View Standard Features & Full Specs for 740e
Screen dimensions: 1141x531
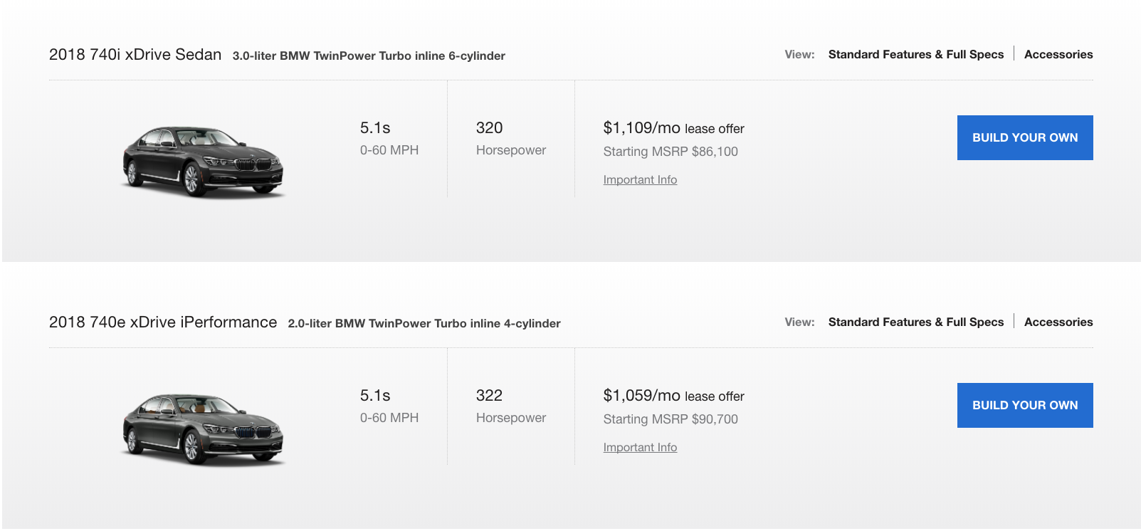tap(915, 322)
